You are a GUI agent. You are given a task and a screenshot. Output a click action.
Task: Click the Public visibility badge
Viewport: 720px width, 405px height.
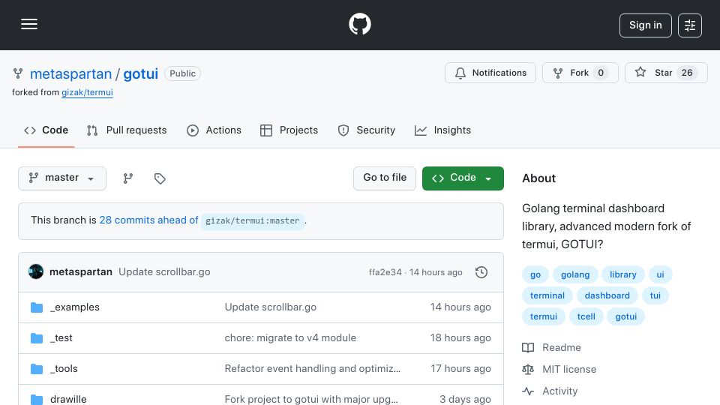point(182,73)
